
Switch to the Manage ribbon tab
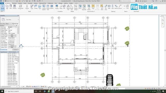click(60, 3)
